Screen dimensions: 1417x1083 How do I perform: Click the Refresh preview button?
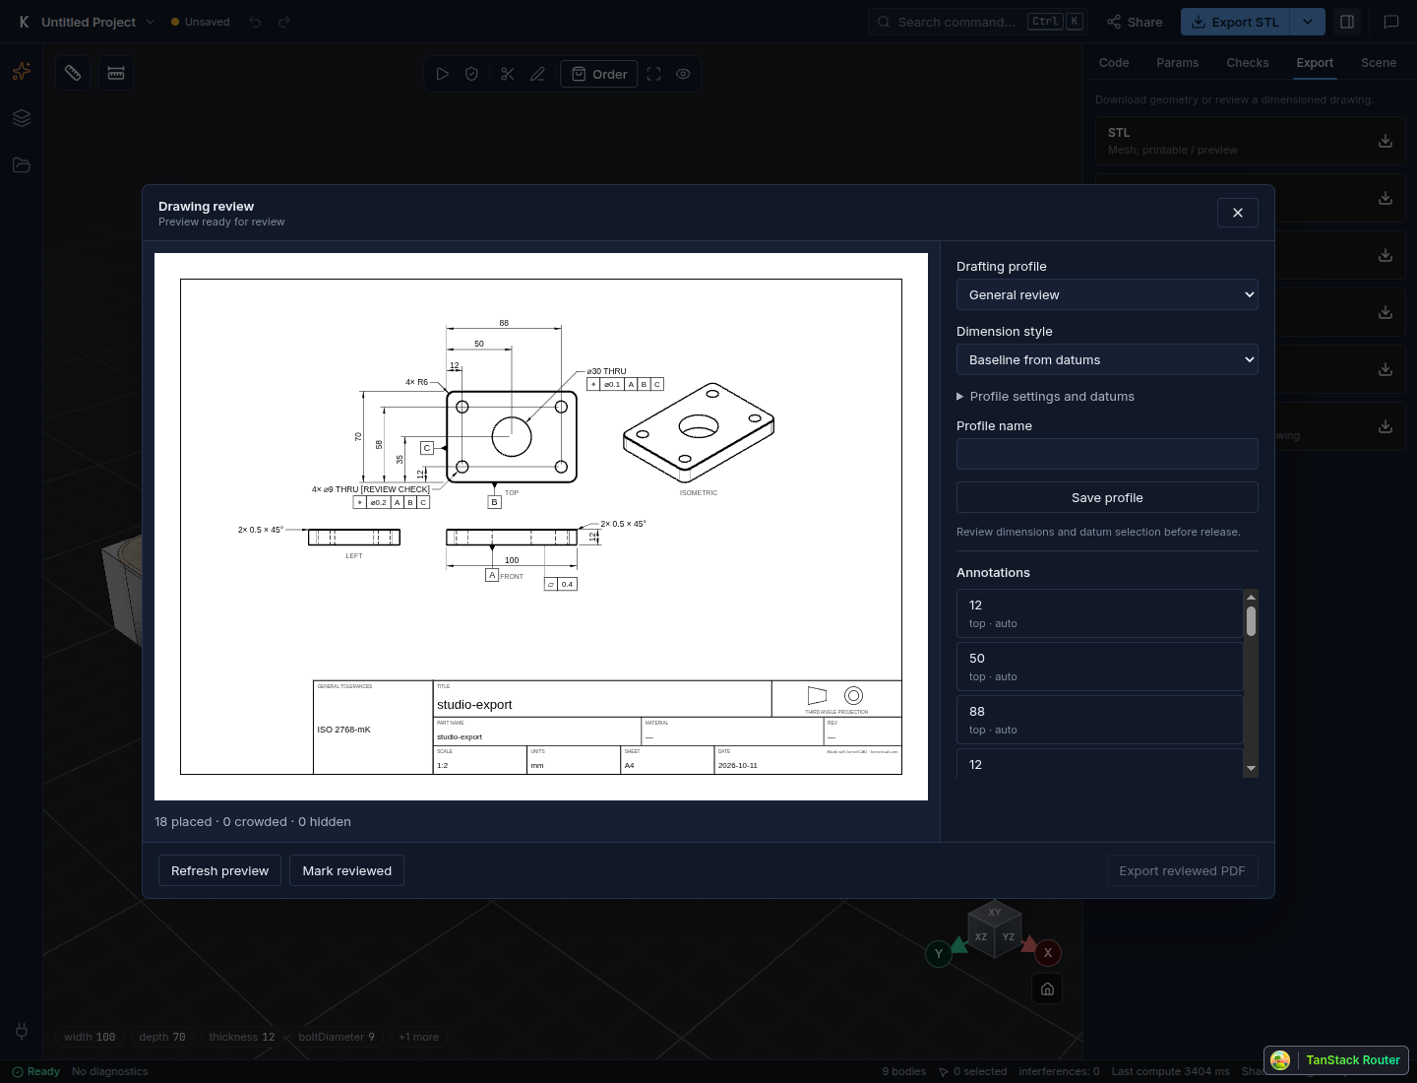(219, 870)
